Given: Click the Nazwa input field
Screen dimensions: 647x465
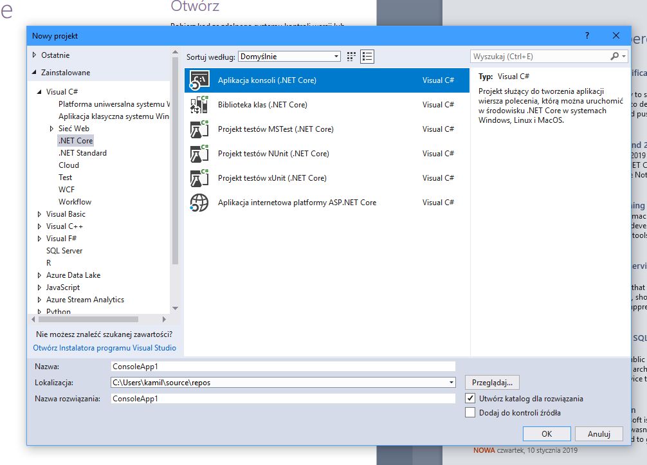Looking at the screenshot, I should coord(283,367).
